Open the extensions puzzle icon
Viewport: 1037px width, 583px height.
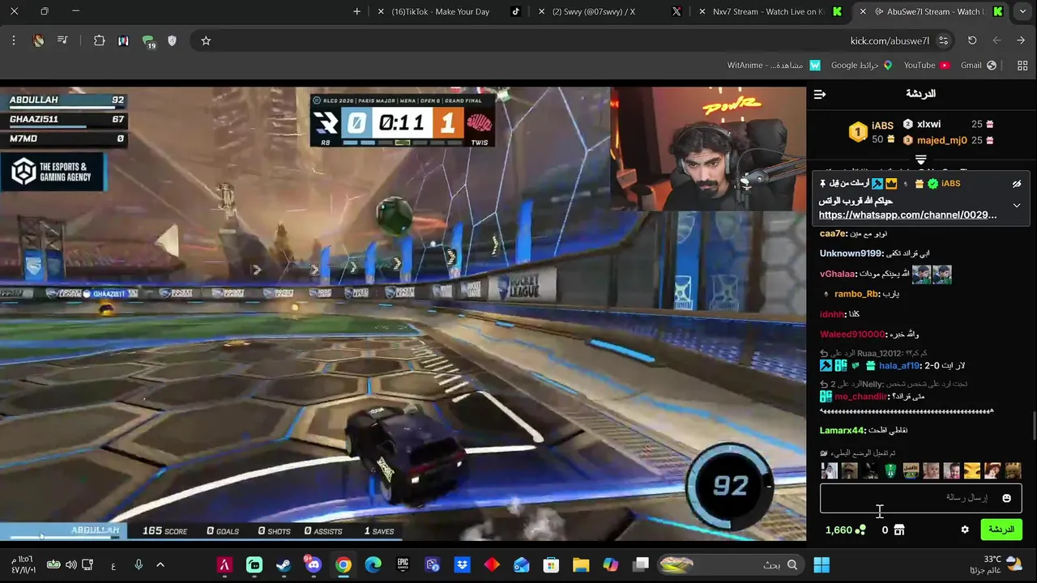point(99,40)
